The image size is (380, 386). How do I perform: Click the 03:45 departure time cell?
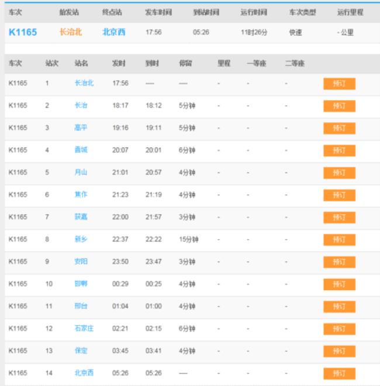[x=120, y=351]
